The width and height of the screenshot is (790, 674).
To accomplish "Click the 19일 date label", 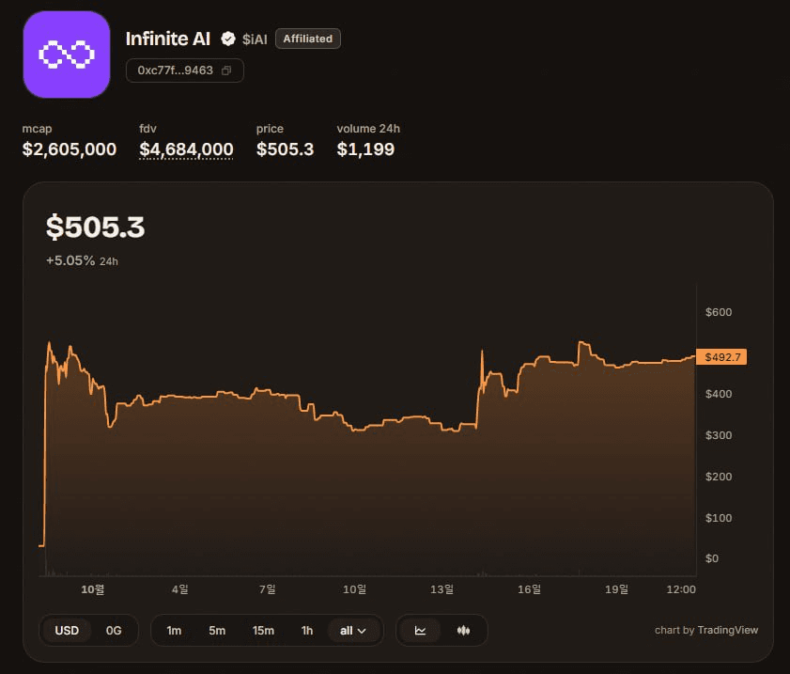I will [x=616, y=589].
